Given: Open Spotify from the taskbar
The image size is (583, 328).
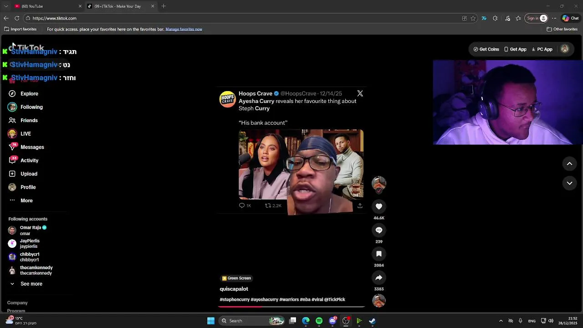Looking at the screenshot, I should [x=319, y=321].
